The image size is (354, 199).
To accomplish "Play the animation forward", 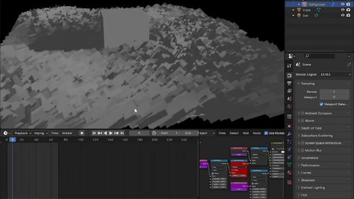I will (111, 133).
